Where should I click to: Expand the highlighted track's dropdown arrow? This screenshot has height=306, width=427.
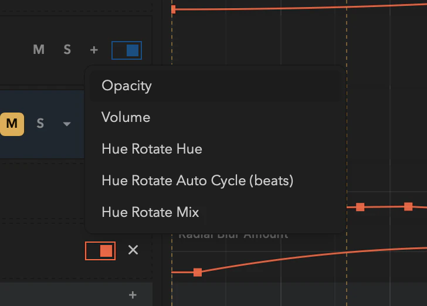(67, 124)
